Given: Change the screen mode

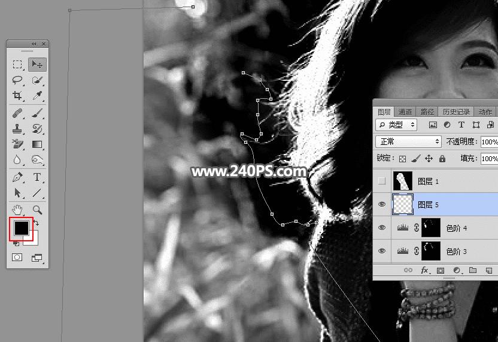Looking at the screenshot, I should pos(37,258).
